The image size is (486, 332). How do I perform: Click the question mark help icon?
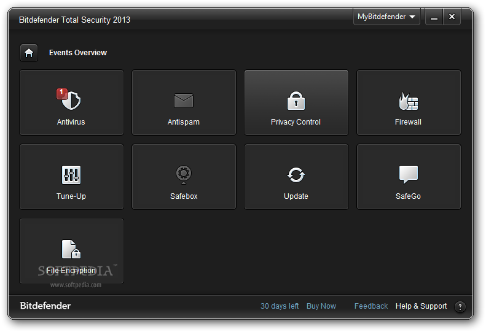point(460,307)
